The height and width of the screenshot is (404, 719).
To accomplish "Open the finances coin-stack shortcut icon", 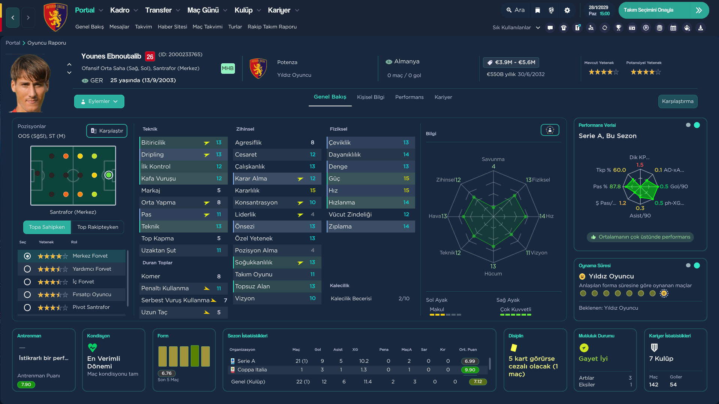I will pyautogui.click(x=659, y=28).
